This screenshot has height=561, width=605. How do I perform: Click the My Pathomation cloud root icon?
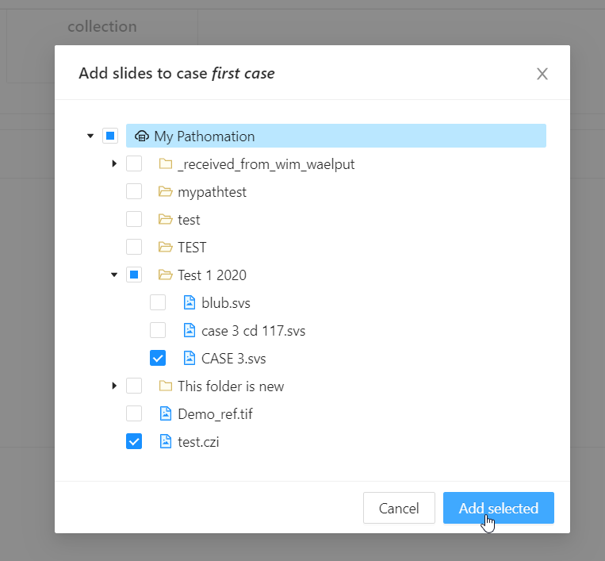142,136
